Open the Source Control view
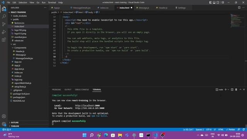This screenshot has width=247, height=139. click(x=4, y=24)
